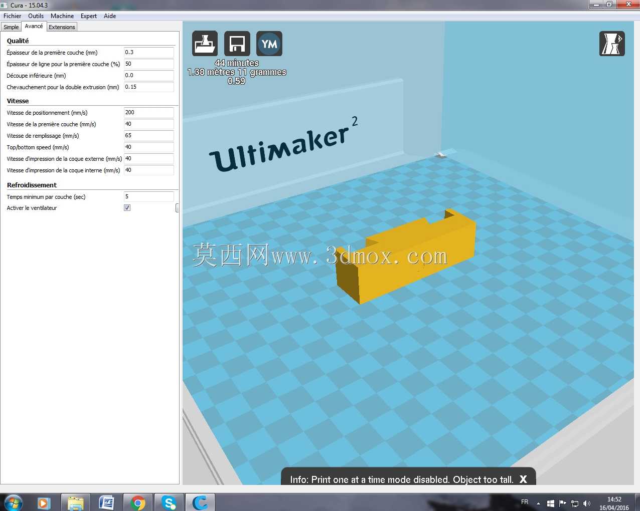Click Épaisseur de ligne première couche field

[149, 64]
